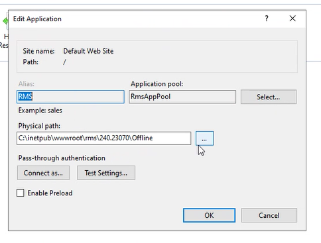Click the Alias field containing RMS
Viewport: 321px width, 243px height.
coord(70,97)
